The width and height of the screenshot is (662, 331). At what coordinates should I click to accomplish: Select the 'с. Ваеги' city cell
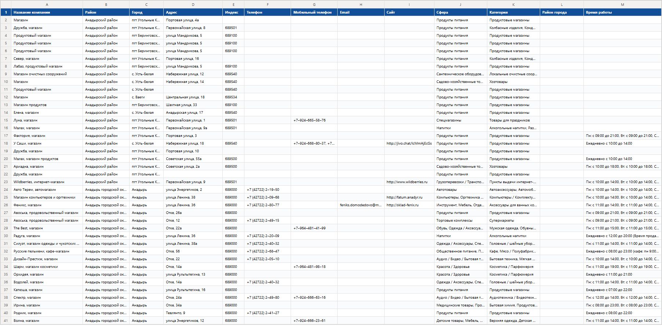(x=146, y=97)
